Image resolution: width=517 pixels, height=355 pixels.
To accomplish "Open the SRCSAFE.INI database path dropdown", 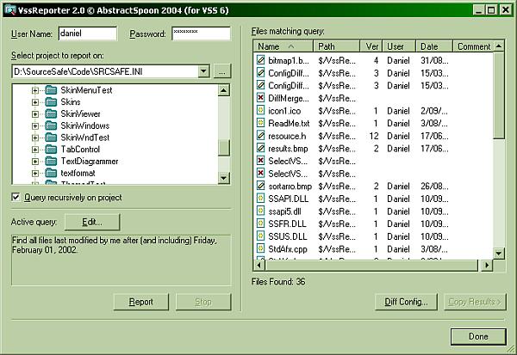I will click(x=203, y=72).
